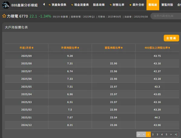Sort by 年度/月份 column header

point(26,48)
